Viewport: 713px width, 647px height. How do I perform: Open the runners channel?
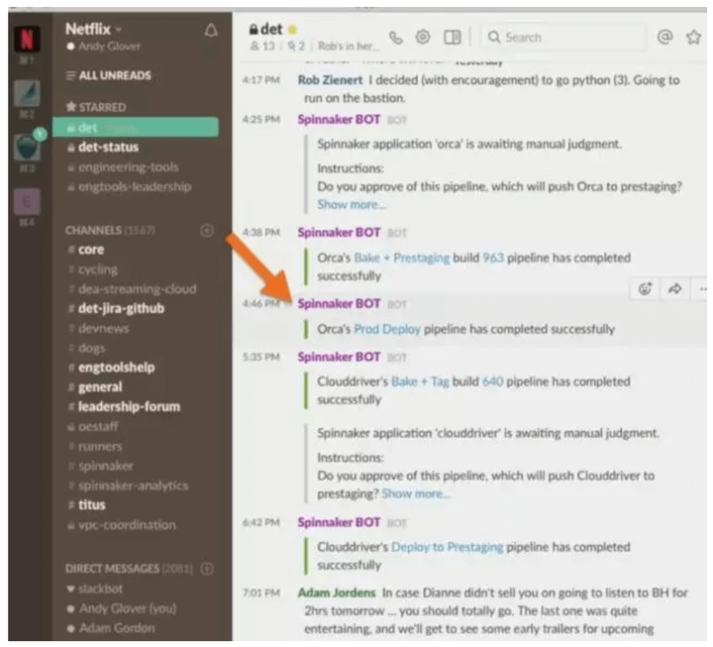(x=95, y=447)
